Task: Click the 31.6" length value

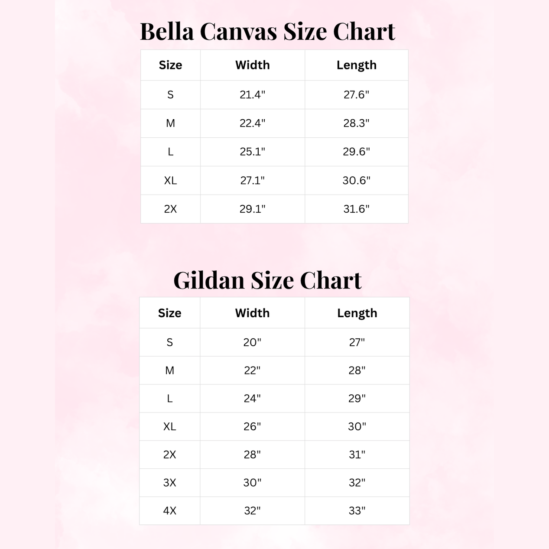Action: click(x=356, y=209)
